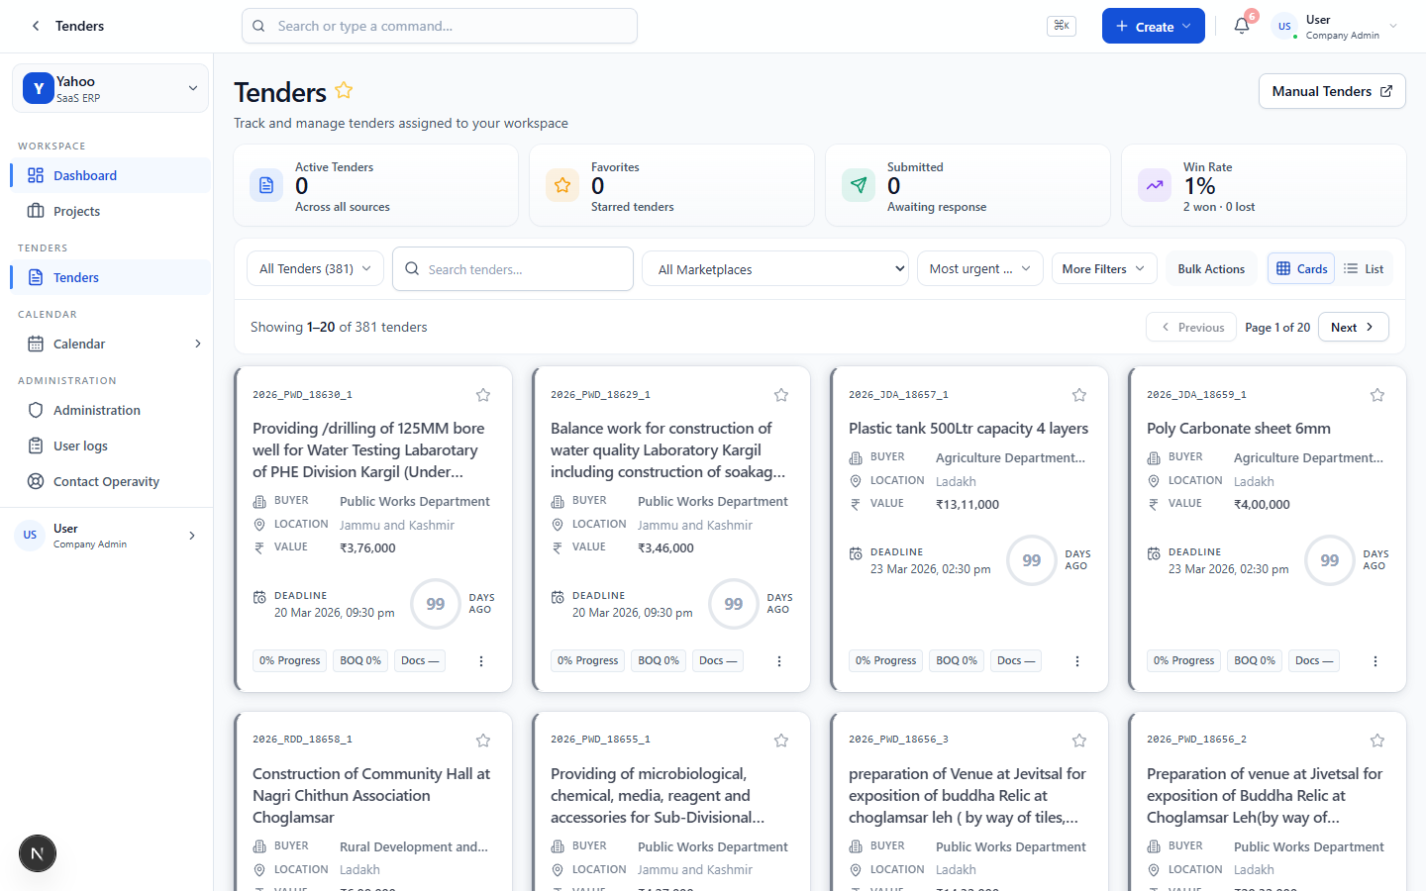Go to Administration in the sidebar
The width and height of the screenshot is (1426, 891).
111,410
